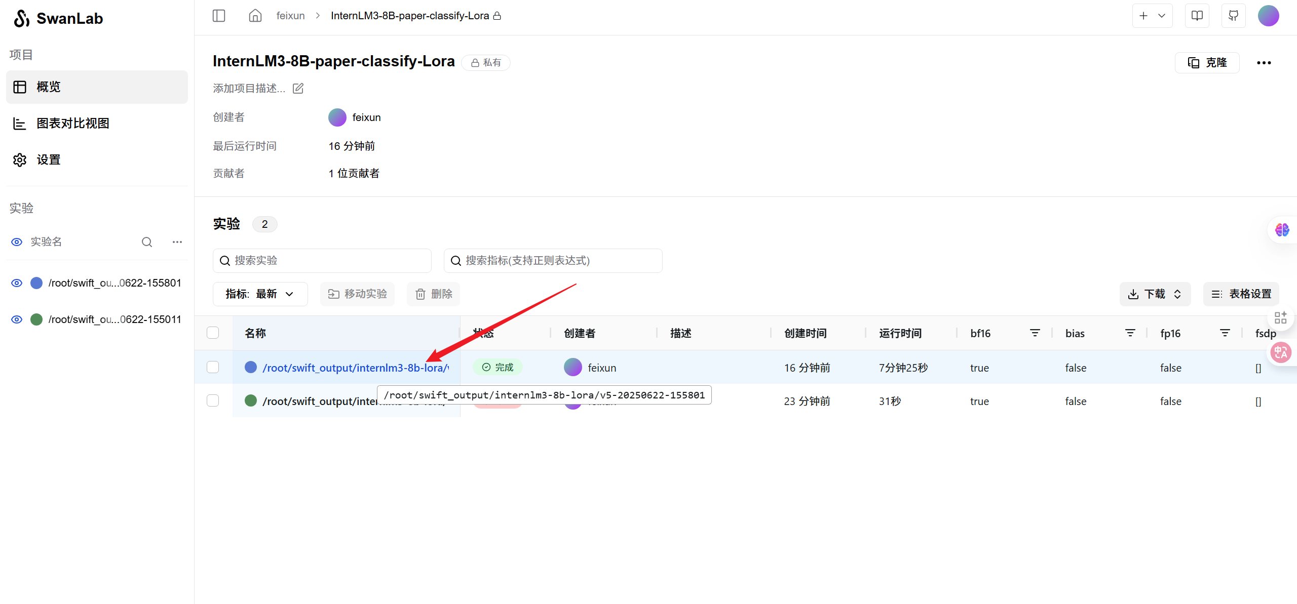The image size is (1297, 604).
Task: Filter the bias column
Action: [x=1130, y=333]
